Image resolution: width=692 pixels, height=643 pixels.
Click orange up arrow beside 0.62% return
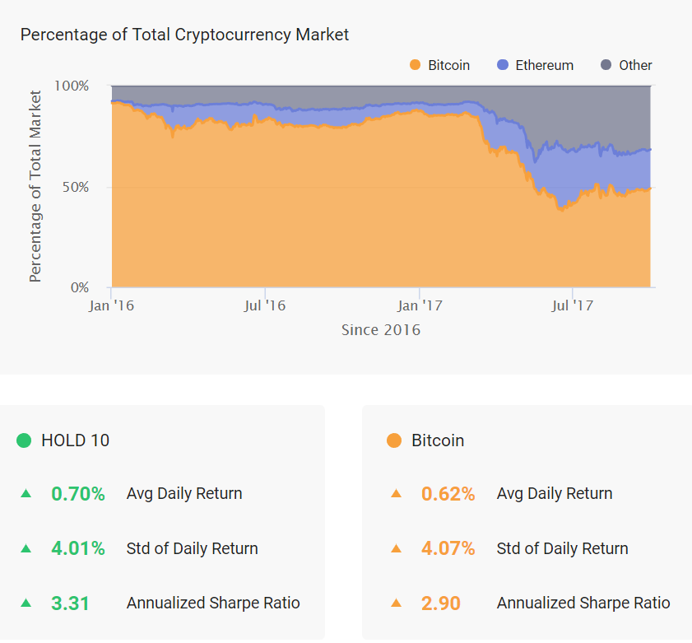click(x=397, y=493)
